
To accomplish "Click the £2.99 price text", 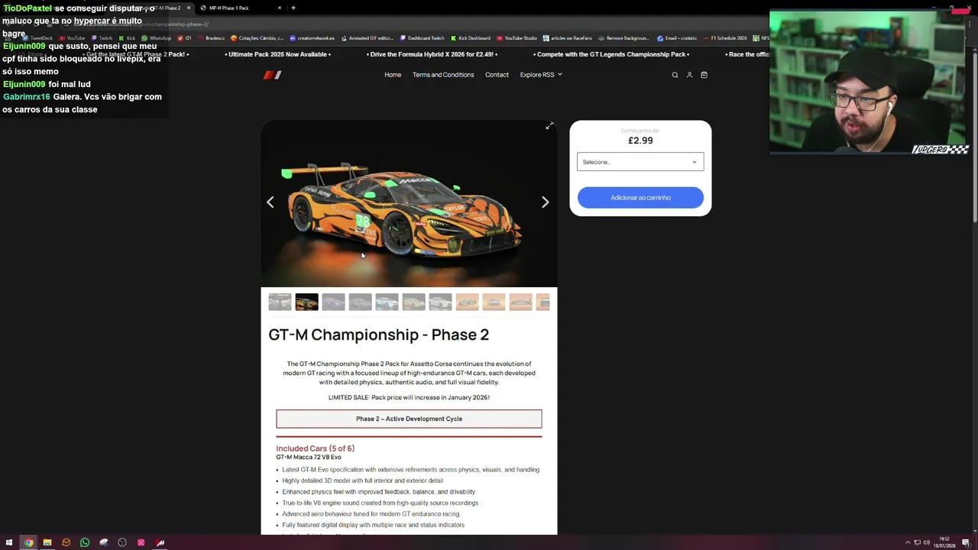I will point(640,141).
